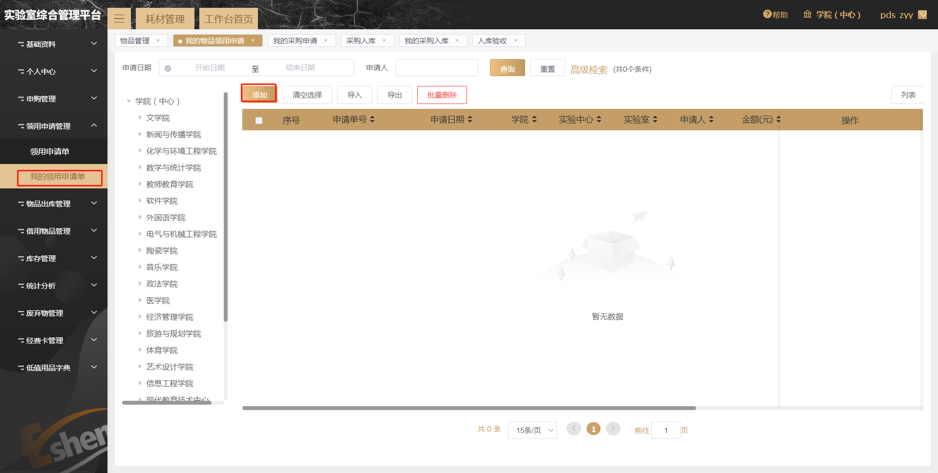This screenshot has width=938, height=473.
Task: Expand the 文学院 tree node
Action: coord(140,118)
